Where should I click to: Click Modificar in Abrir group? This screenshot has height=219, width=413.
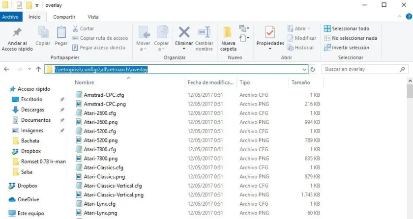click(302, 38)
